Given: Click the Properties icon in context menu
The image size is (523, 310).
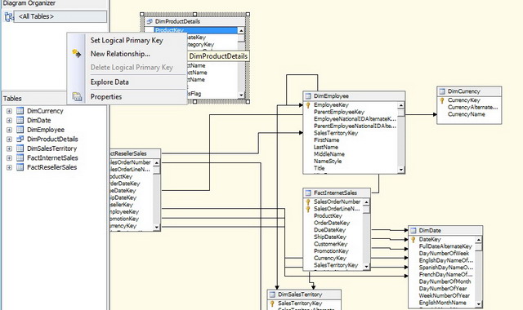Looking at the screenshot, I should tap(77, 96).
